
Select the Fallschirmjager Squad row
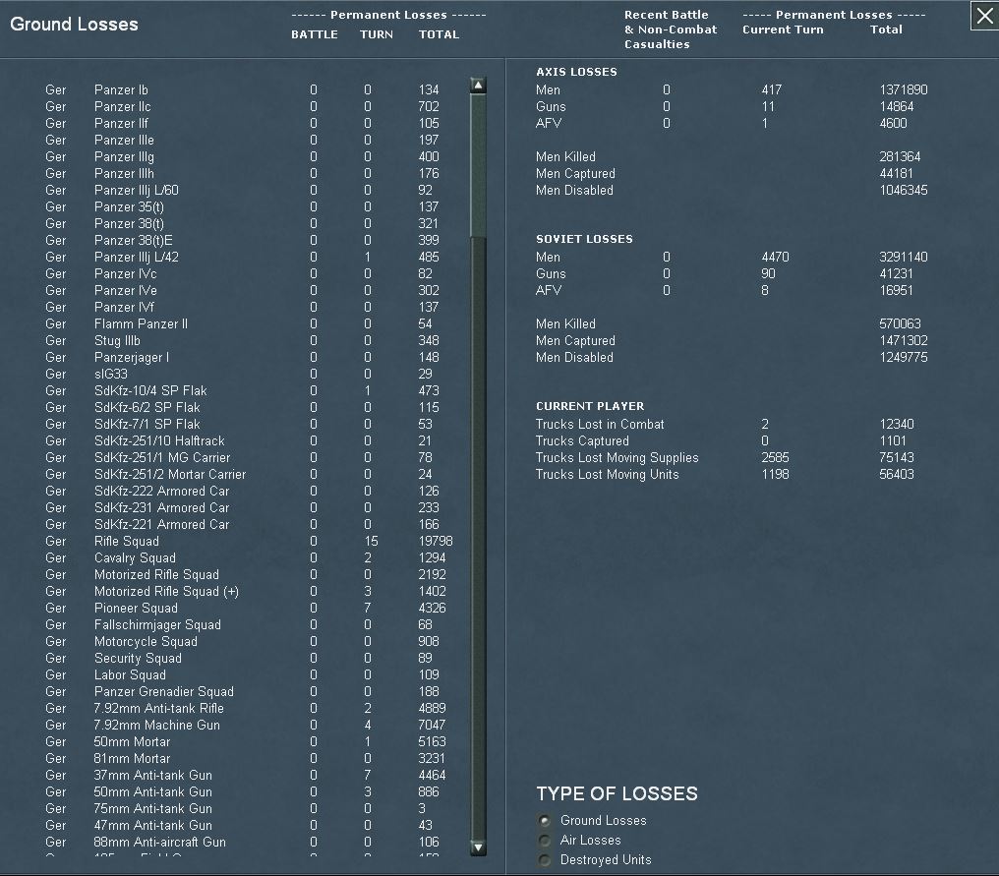tap(249, 625)
